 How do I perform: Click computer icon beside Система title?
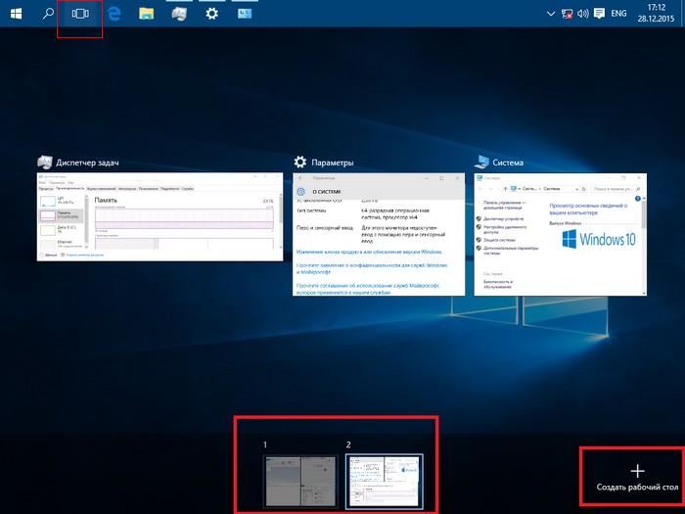(x=481, y=163)
